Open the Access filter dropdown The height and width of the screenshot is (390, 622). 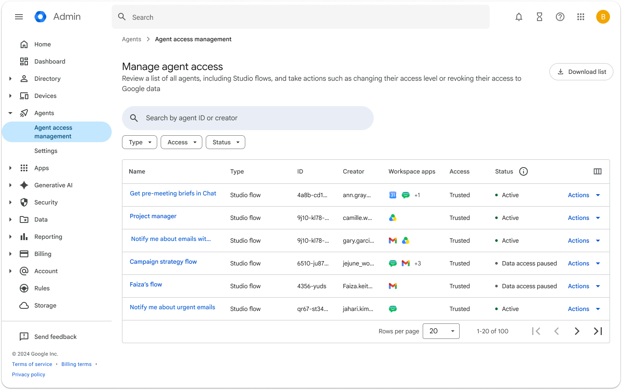181,142
